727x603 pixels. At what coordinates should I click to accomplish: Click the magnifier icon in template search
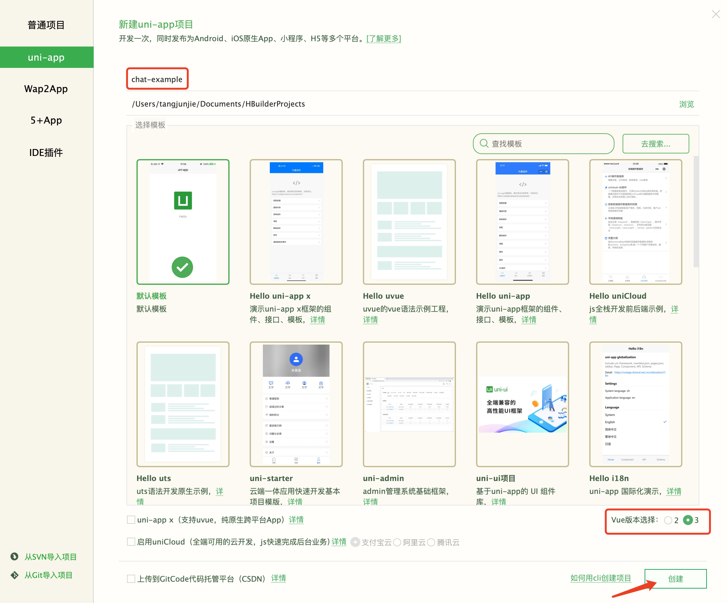coord(484,143)
